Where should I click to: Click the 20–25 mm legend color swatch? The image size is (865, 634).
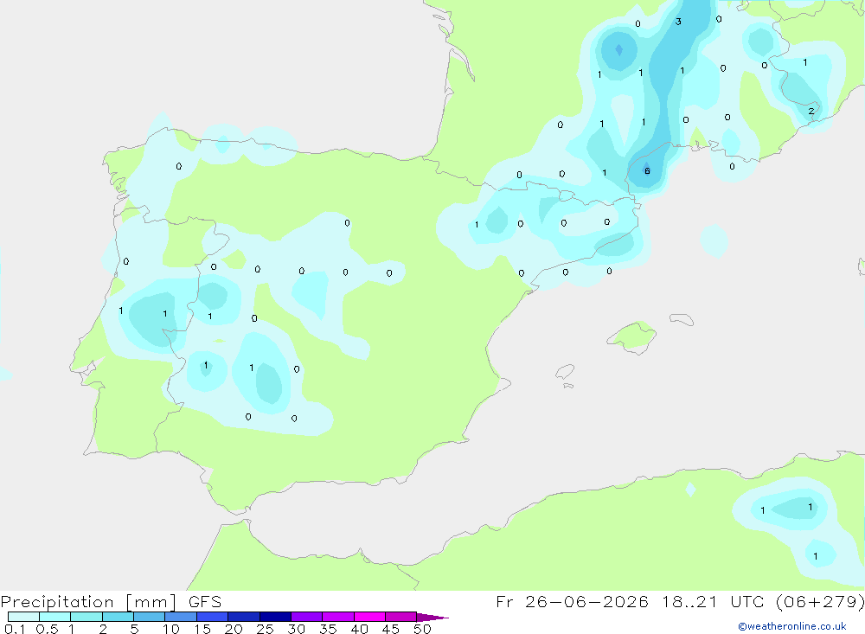pyautogui.click(x=244, y=617)
